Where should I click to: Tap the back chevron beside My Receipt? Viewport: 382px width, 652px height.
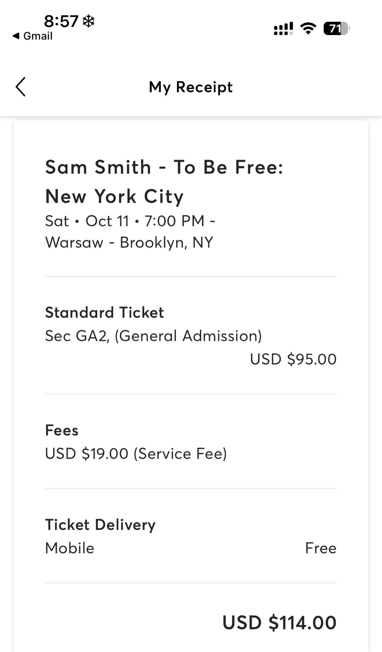(x=21, y=87)
